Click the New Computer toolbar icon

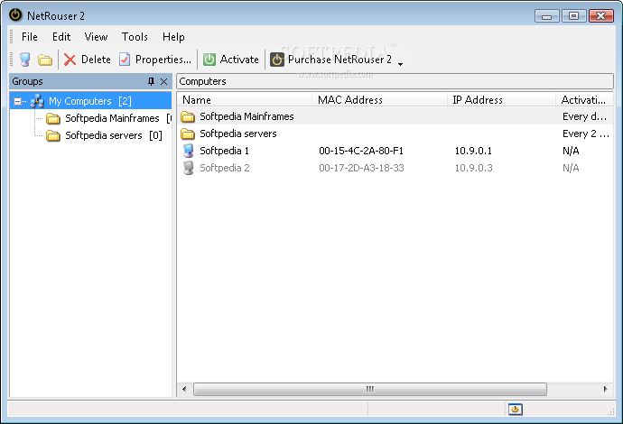25,60
